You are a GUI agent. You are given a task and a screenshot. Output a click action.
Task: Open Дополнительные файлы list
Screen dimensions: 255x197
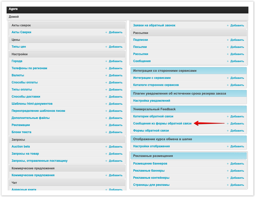31,118
